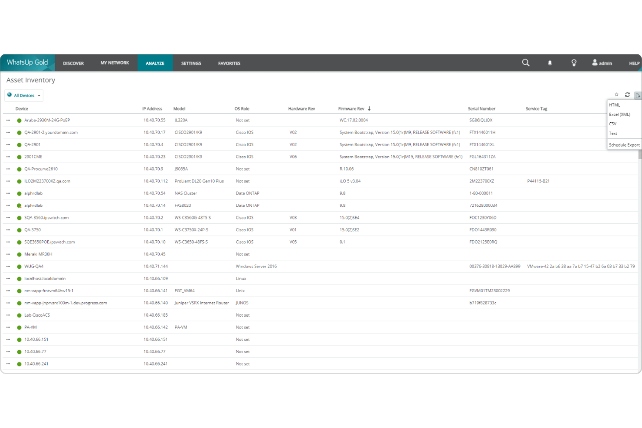
Task: Click the export report icon
Action: [638, 95]
